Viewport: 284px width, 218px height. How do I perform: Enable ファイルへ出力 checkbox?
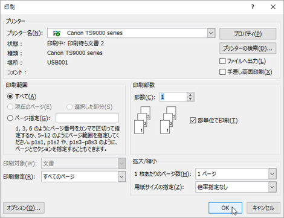point(222,61)
